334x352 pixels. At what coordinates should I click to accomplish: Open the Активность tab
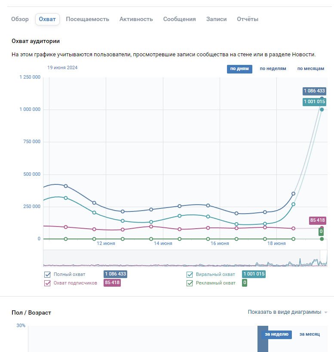[136, 19]
